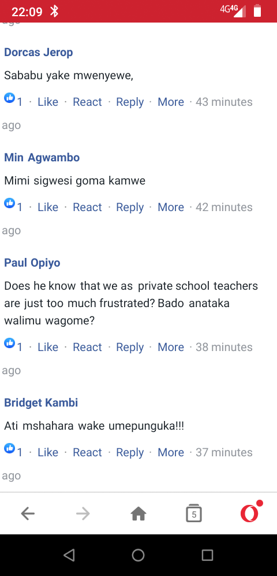277x576 pixels.
Task: Tap the like thumb icon on Paul Opiyo's comment
Action: coord(10,344)
